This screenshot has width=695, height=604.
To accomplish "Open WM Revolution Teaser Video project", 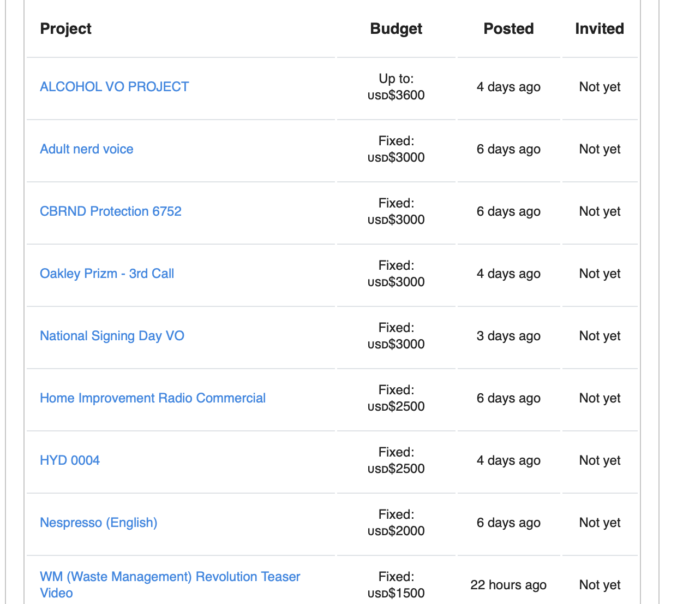I will pyautogui.click(x=170, y=577).
